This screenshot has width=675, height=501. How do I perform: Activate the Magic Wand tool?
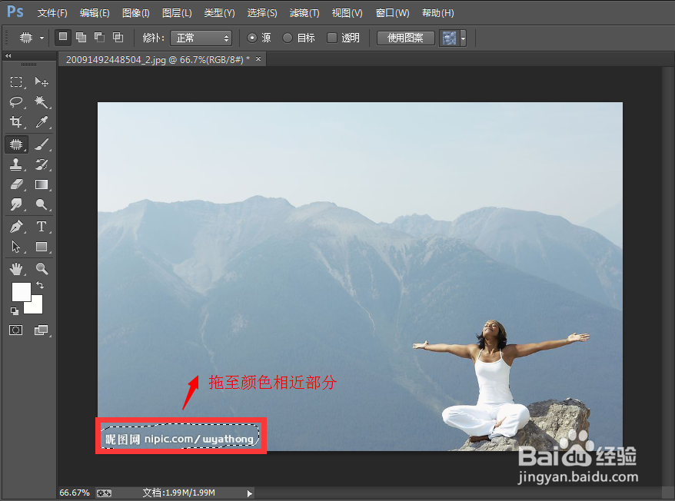[x=42, y=102]
